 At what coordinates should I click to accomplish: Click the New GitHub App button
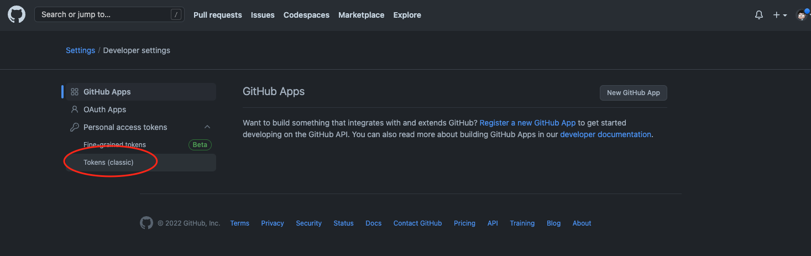click(x=634, y=93)
